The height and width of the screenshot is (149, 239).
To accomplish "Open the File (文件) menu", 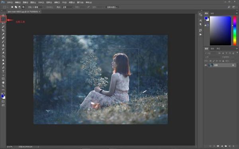I will [x=10, y=2].
